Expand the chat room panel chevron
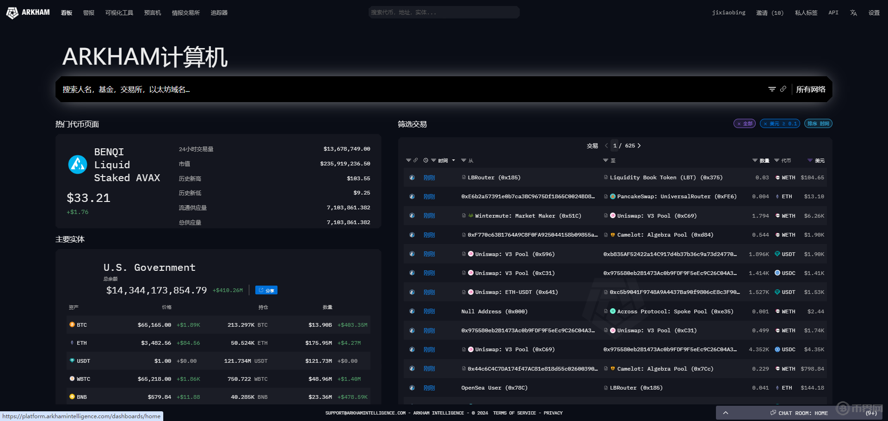 [726, 413]
